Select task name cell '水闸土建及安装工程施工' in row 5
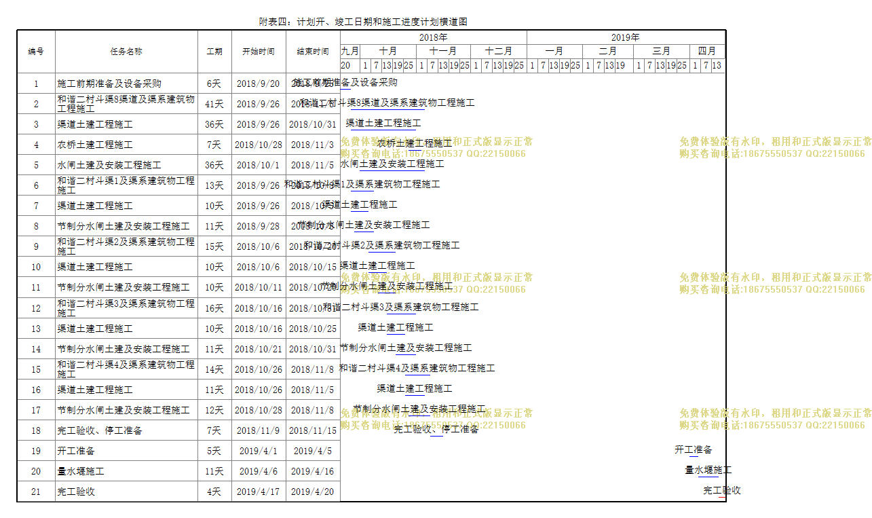The height and width of the screenshot is (518, 872). 126,165
